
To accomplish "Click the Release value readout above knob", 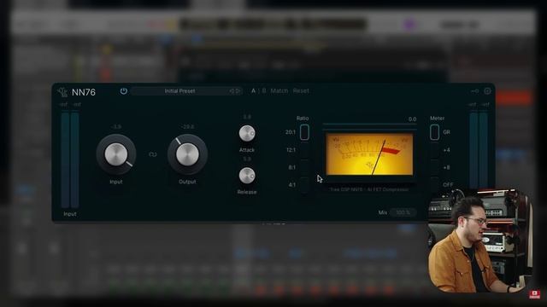I will coord(247,159).
